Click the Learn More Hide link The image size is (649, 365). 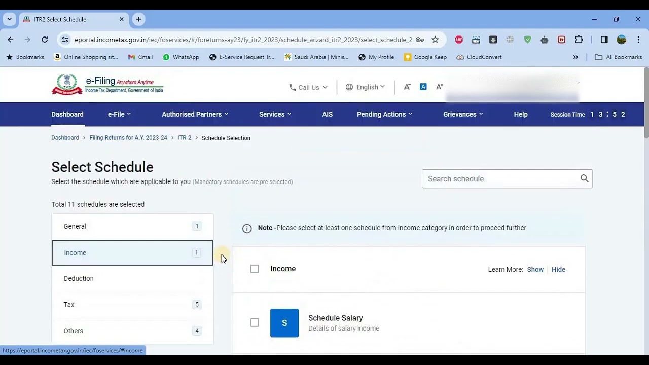[558, 269]
